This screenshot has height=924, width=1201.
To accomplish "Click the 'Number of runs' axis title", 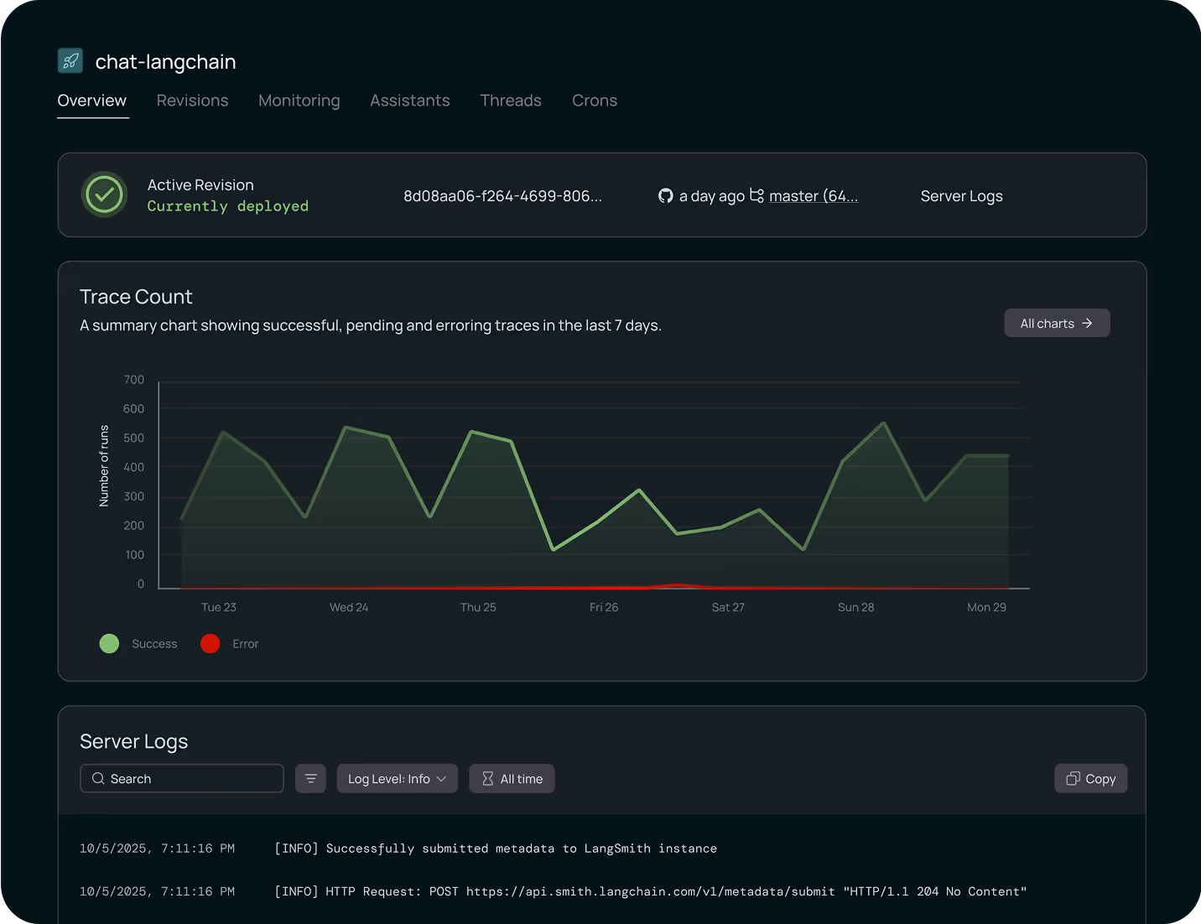I will click(x=104, y=465).
